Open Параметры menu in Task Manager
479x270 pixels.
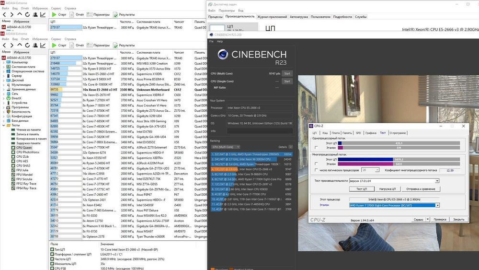coord(227,11)
